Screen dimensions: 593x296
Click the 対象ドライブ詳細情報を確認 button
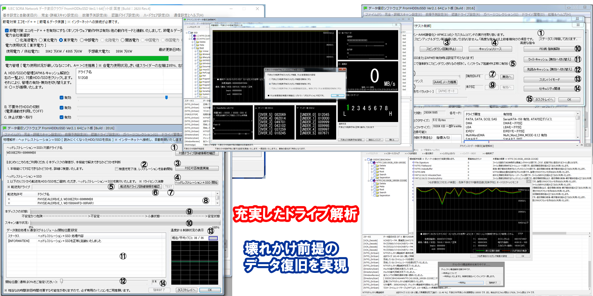(197, 153)
